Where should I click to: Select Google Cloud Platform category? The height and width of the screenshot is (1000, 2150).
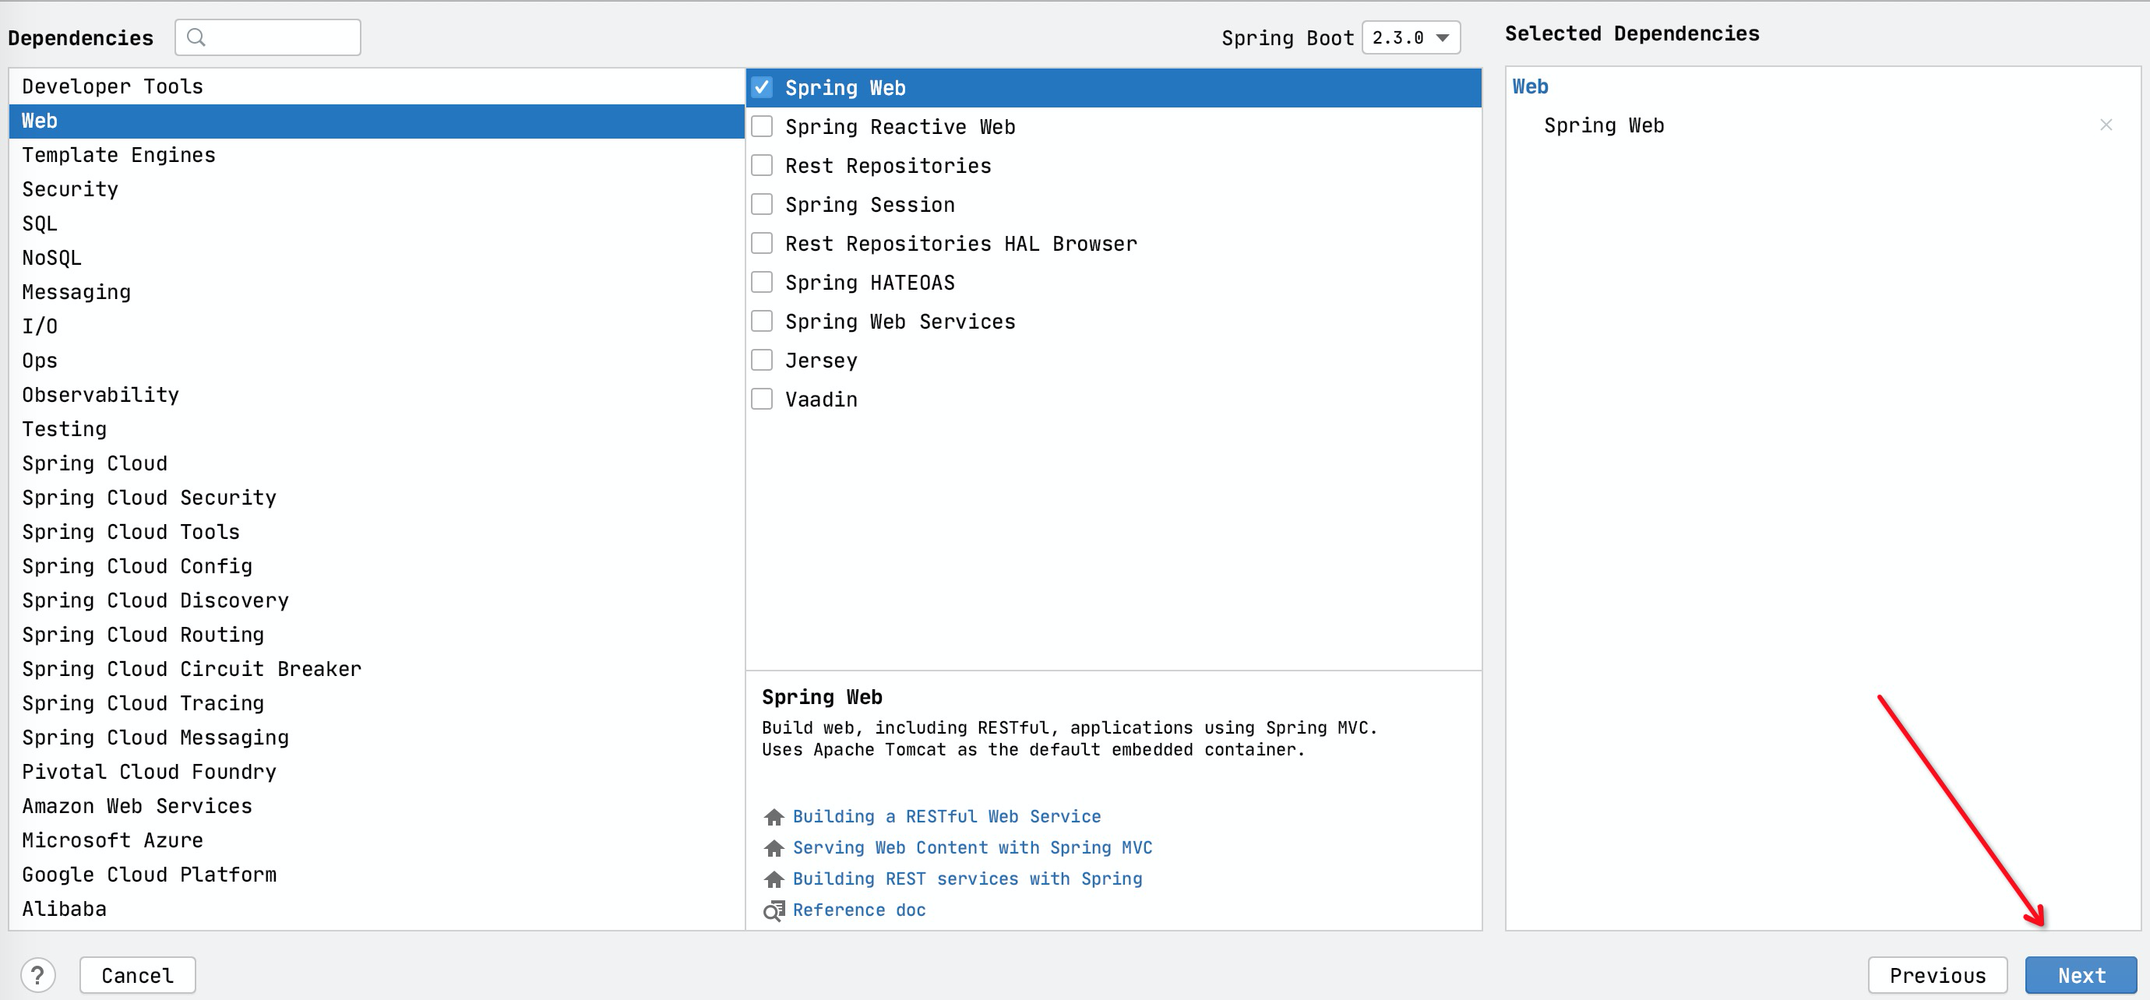(376, 874)
